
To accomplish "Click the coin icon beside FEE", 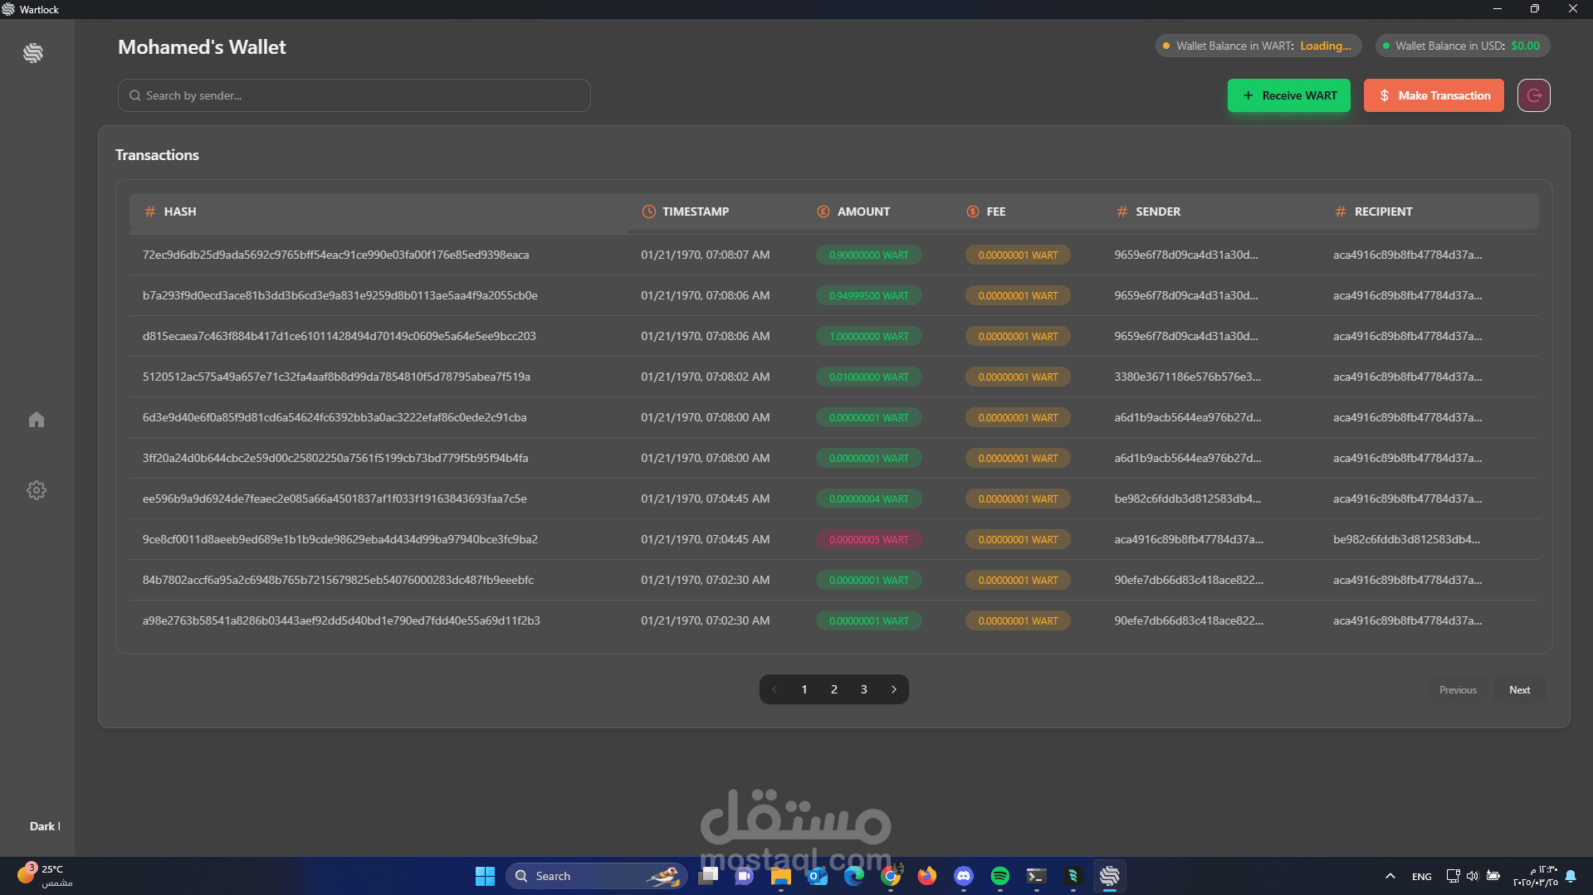I will pyautogui.click(x=973, y=212).
